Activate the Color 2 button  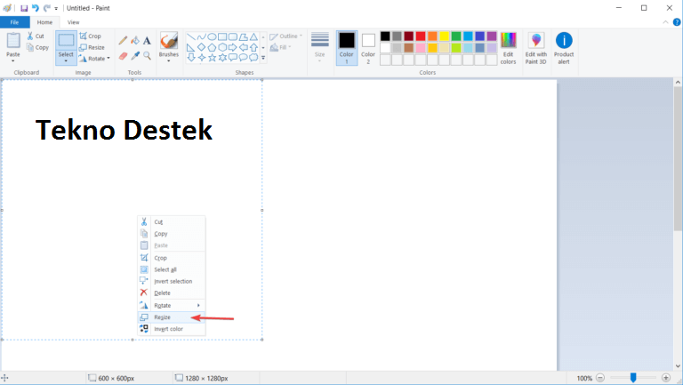click(x=368, y=48)
